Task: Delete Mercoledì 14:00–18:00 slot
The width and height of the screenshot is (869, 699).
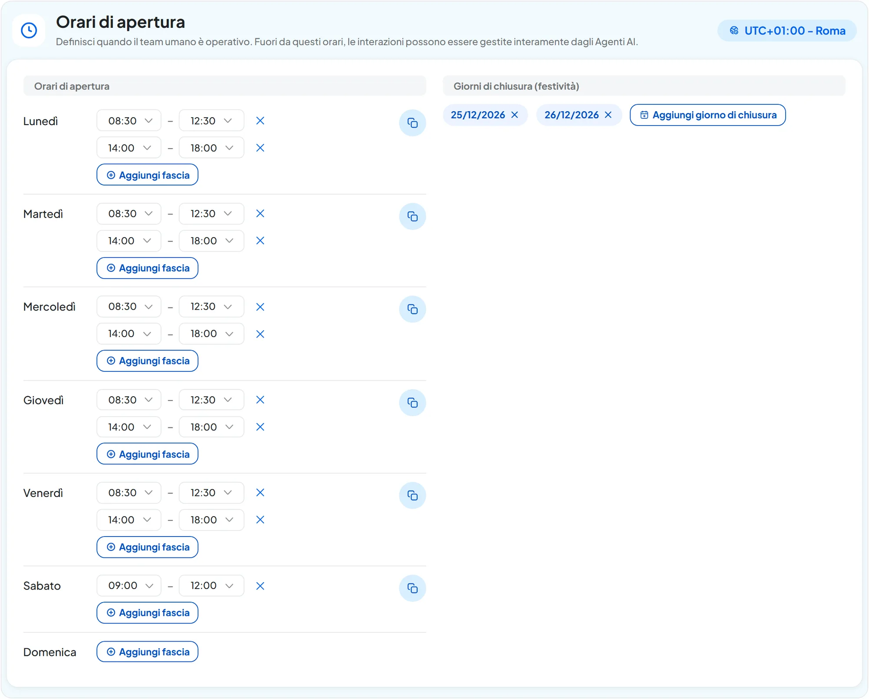Action: (x=260, y=334)
